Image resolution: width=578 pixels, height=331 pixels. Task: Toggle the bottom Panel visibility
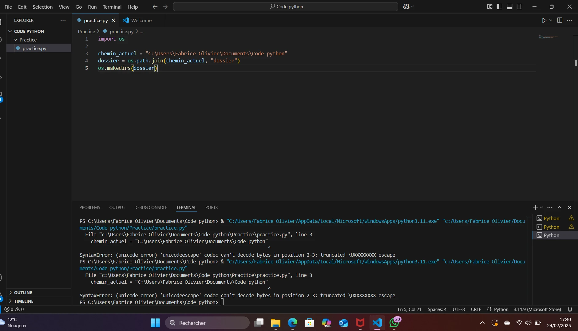point(509,6)
